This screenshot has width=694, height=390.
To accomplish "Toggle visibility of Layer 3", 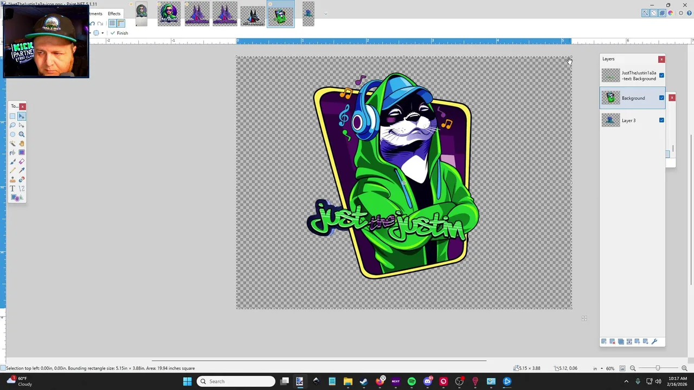I will tap(661, 120).
